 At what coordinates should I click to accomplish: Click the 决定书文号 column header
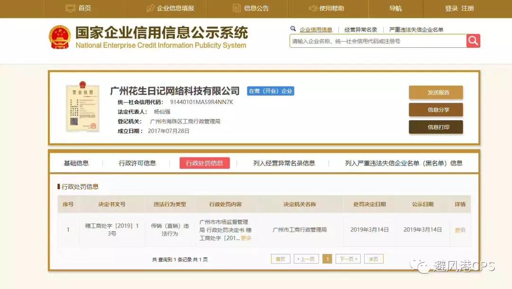112,204
